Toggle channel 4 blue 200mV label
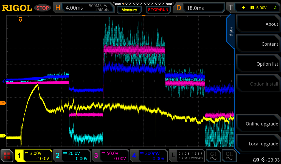281x164 pixels. (x=149, y=156)
